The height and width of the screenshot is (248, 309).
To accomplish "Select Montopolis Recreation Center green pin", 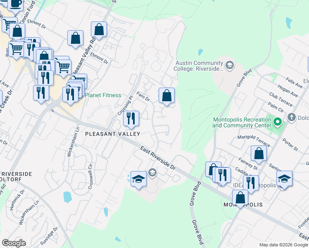I will pyautogui.click(x=278, y=122).
